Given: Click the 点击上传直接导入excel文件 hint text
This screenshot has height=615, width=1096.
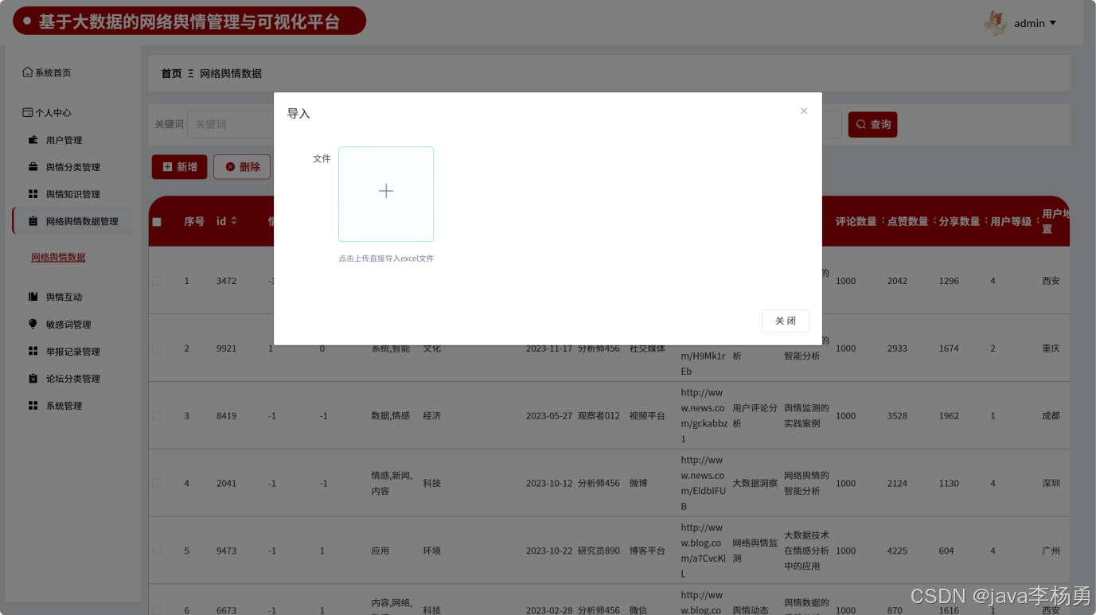Looking at the screenshot, I should coord(386,259).
